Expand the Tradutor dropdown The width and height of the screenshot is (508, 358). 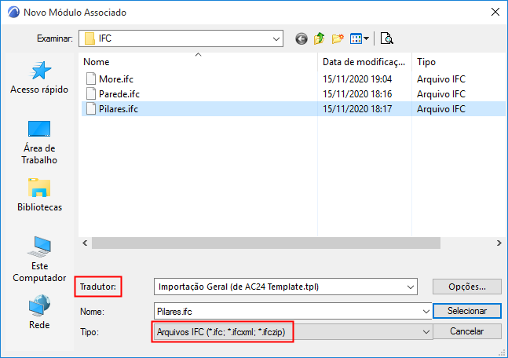point(411,287)
